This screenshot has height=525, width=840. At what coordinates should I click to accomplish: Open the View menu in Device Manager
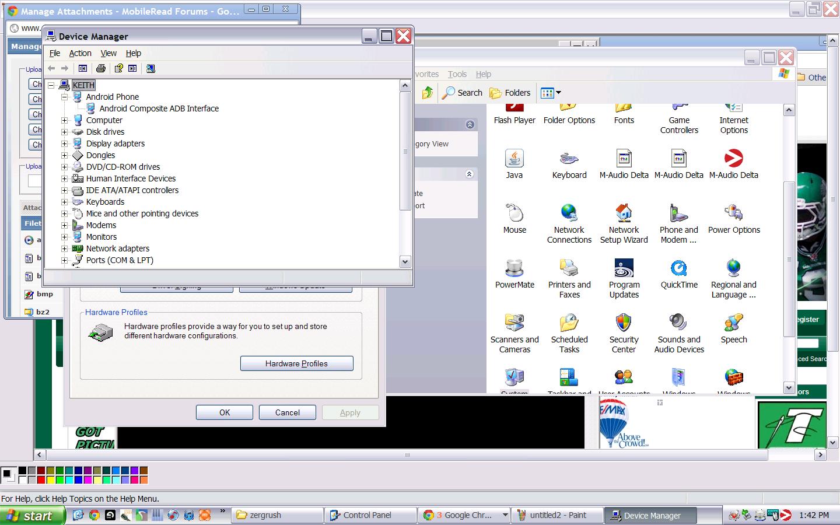(x=108, y=53)
